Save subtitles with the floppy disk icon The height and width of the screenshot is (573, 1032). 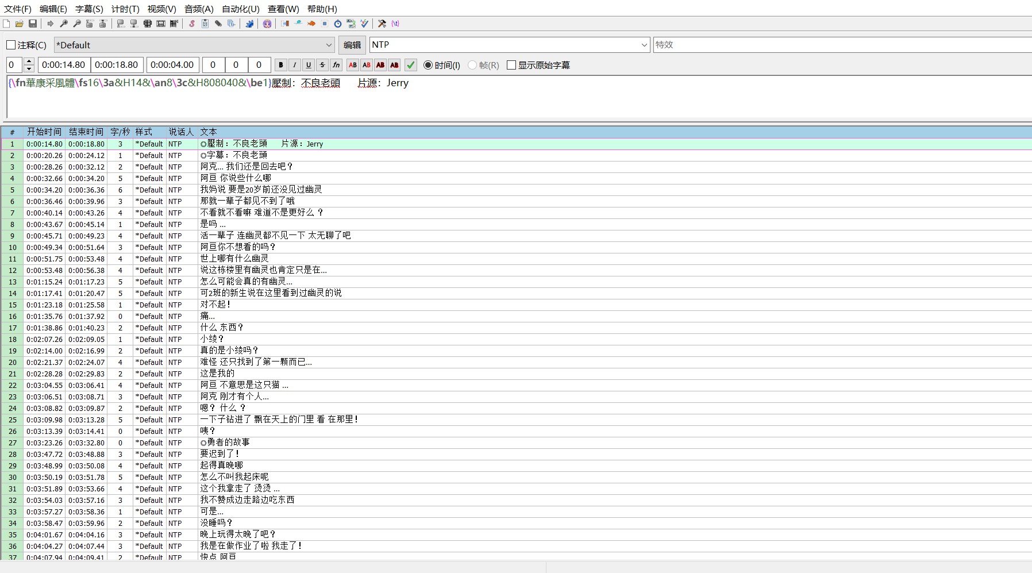click(33, 24)
